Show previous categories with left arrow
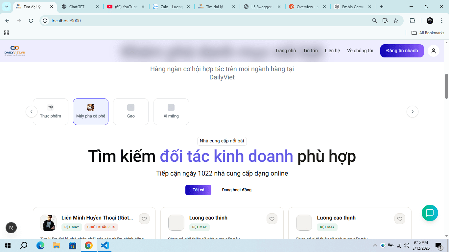Viewport: 449px width, 252px height. pyautogui.click(x=32, y=112)
